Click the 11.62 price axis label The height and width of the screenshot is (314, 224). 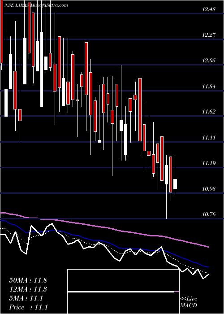click(209, 112)
